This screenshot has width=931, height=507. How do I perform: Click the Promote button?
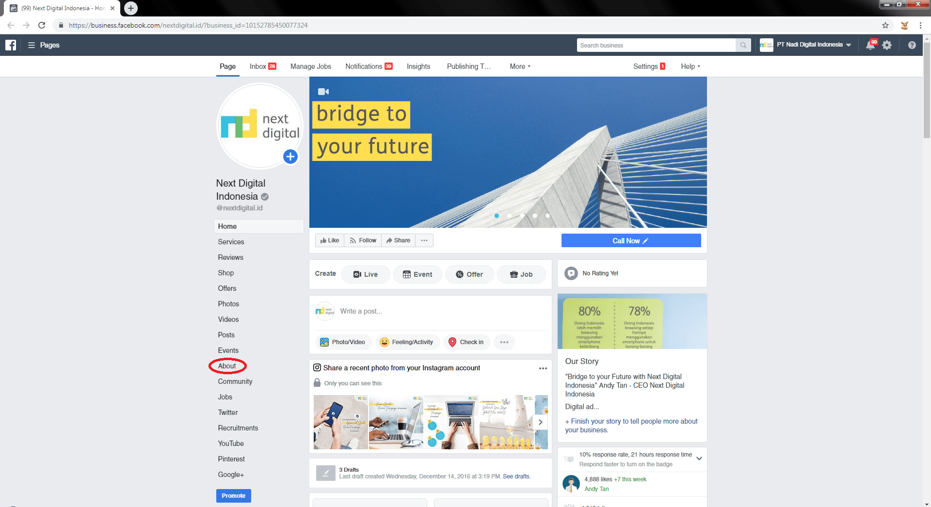point(234,496)
